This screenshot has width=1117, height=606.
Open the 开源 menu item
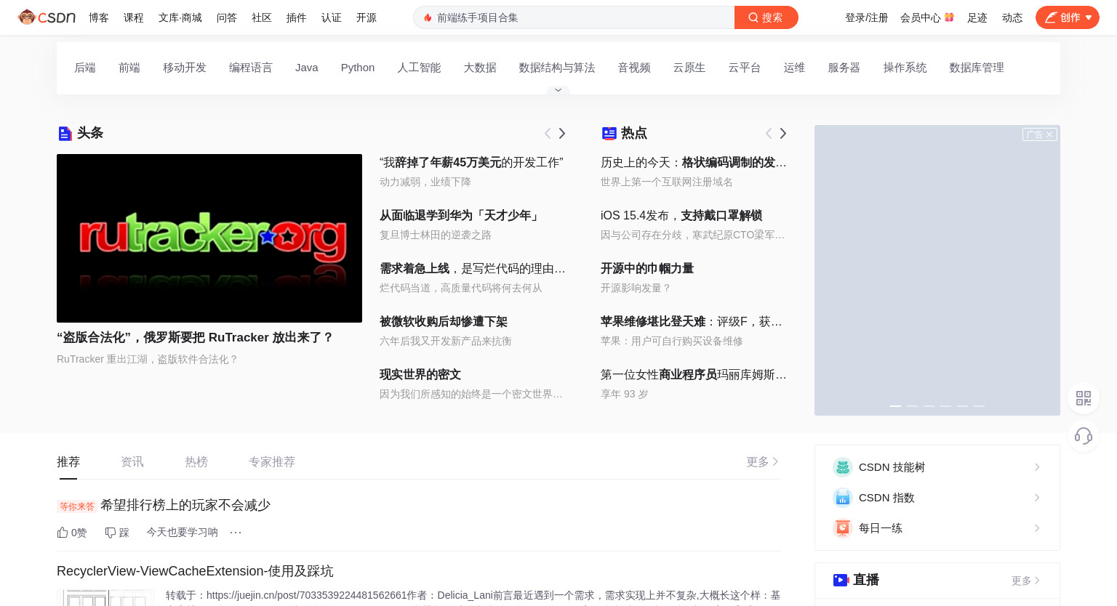[x=367, y=17]
